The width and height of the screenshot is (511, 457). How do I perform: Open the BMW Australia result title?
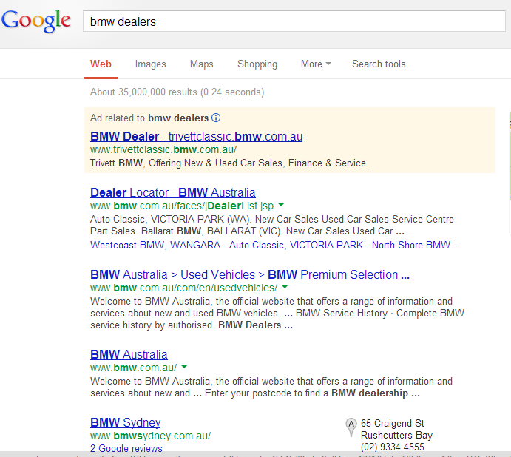129,355
